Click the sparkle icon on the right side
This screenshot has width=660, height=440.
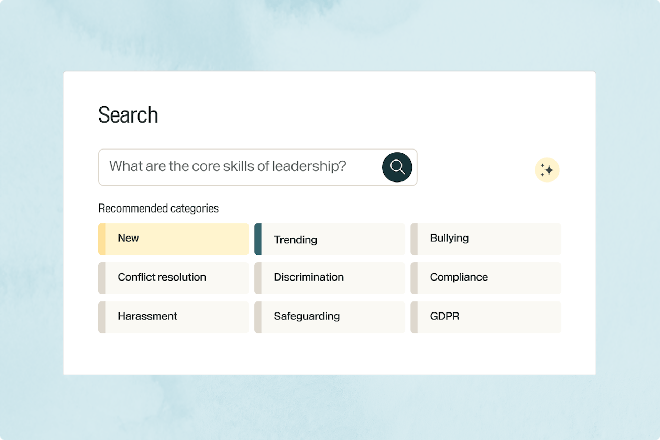pos(547,170)
